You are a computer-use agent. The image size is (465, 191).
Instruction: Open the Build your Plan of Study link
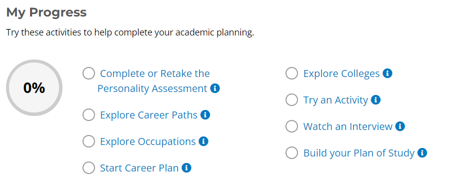359,153
